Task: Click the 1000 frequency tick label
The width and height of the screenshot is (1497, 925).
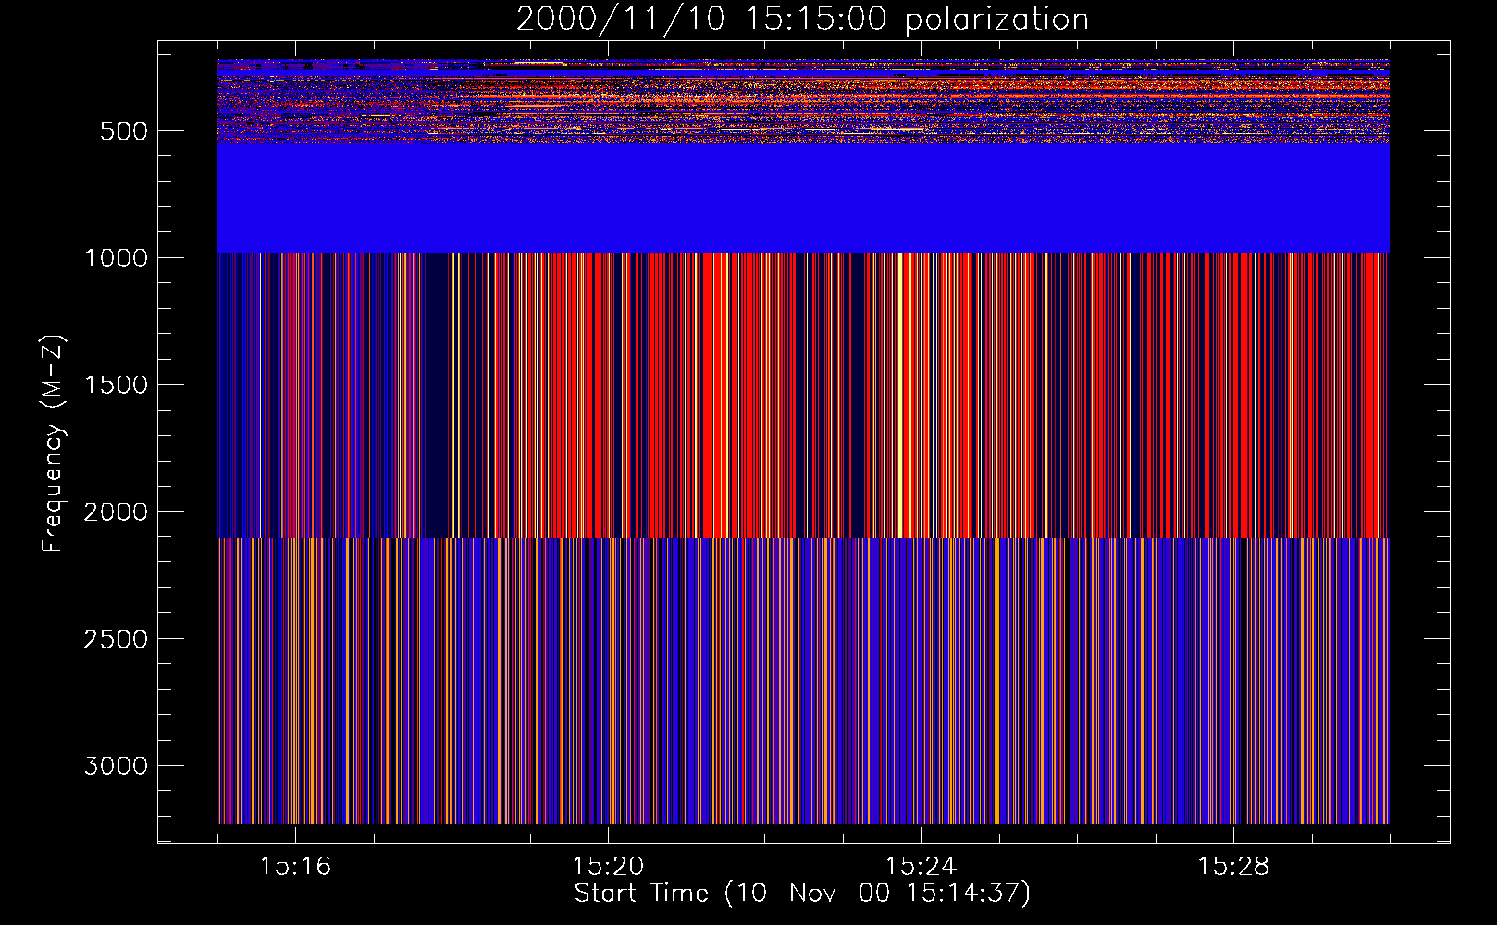Action: (116, 258)
